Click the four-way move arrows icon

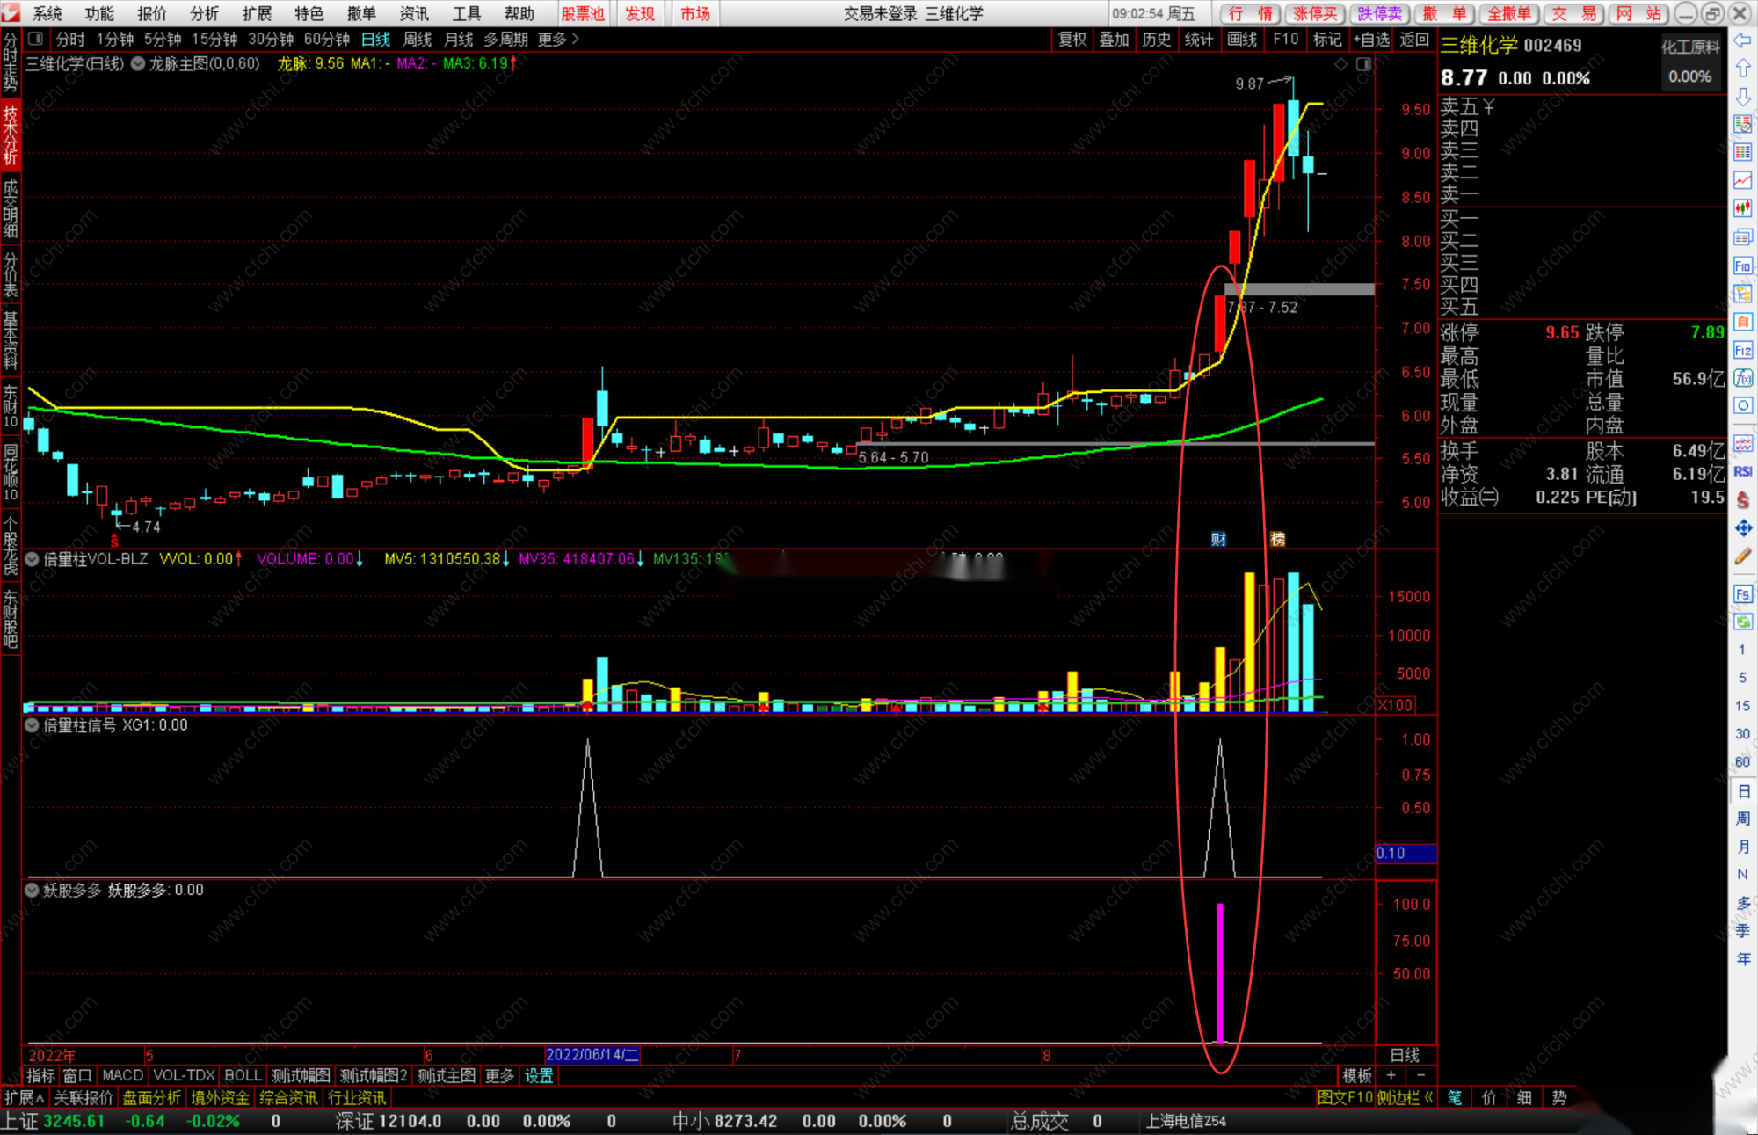(1742, 527)
